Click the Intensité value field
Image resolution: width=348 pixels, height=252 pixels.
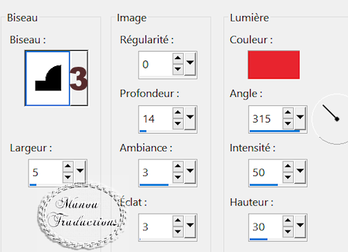[266, 172]
